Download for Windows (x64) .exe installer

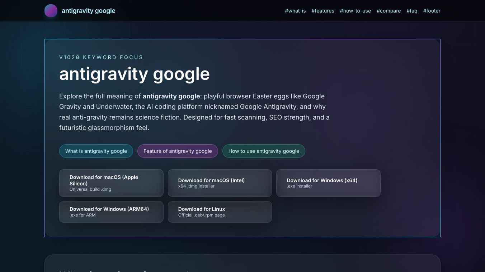click(x=328, y=183)
